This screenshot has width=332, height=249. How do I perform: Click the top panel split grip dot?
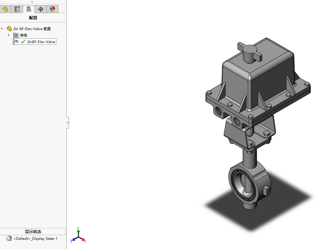pyautogui.click(x=32, y=2)
